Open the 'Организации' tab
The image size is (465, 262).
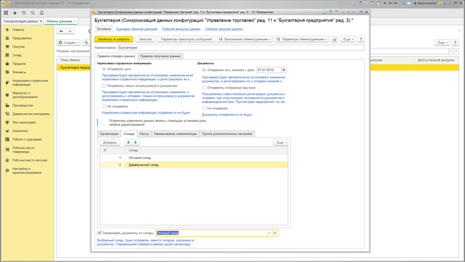coord(109,134)
